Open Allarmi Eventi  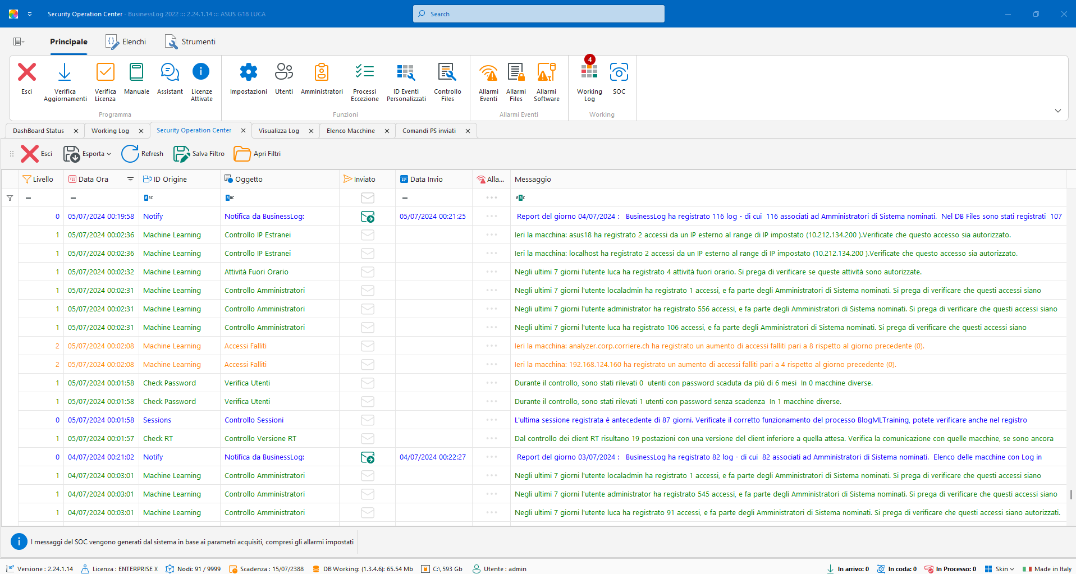click(488, 82)
